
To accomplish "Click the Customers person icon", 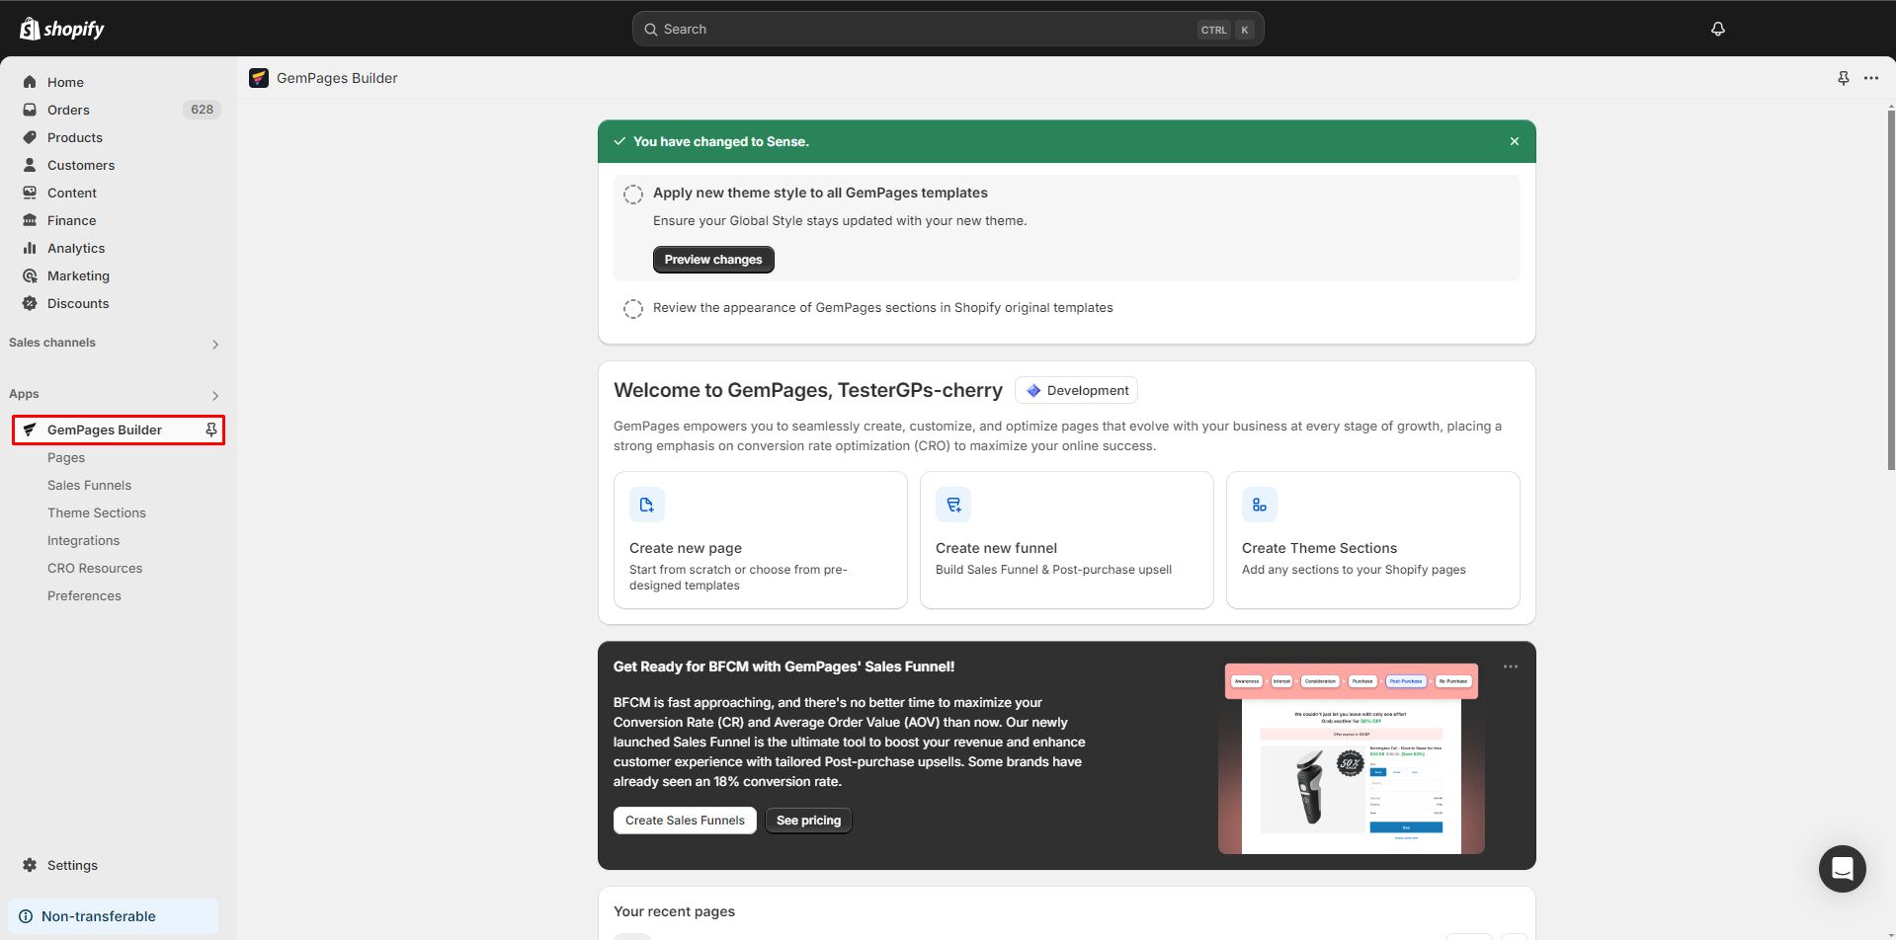I will (x=30, y=165).
